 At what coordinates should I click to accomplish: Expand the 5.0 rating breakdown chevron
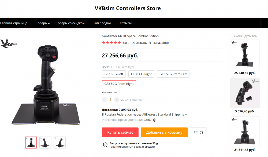click(x=129, y=43)
